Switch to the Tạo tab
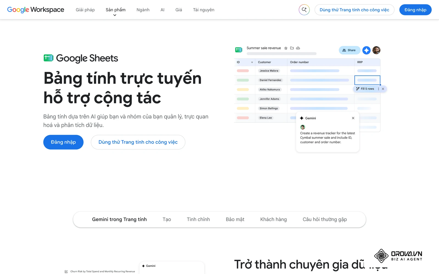This screenshot has width=439, height=274. coord(167,219)
